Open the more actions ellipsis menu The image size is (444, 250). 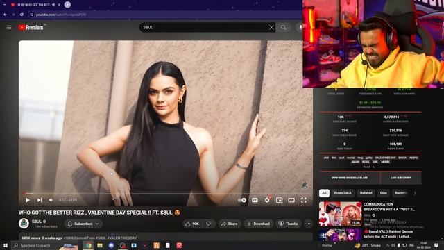[x=308, y=224]
